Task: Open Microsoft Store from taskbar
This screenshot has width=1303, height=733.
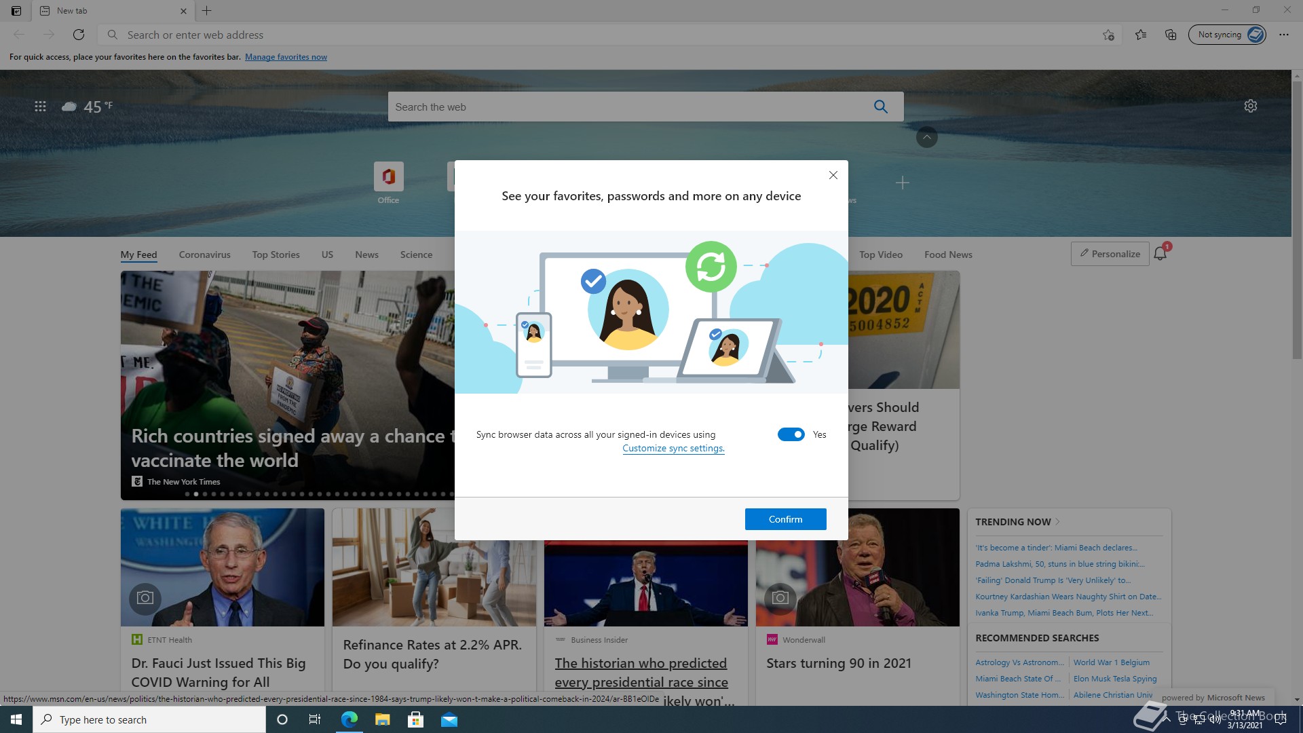Action: point(415,719)
